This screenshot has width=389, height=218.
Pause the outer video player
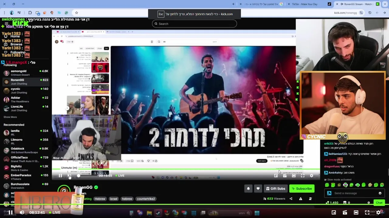(10, 213)
